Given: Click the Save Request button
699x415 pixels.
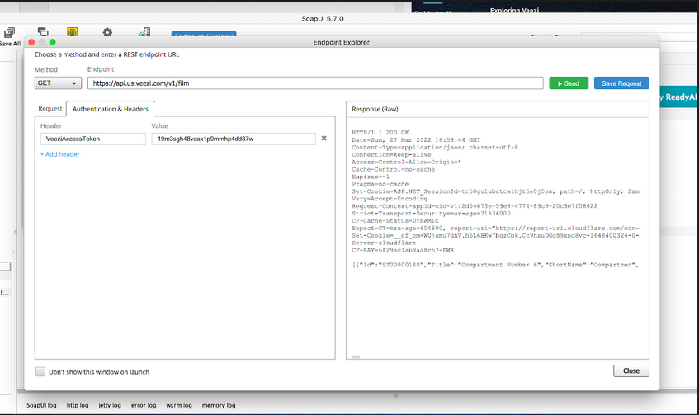Looking at the screenshot, I should coord(621,83).
